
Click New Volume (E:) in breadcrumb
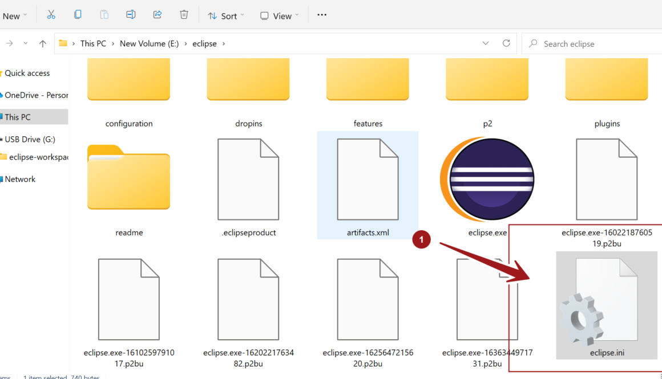coord(149,43)
